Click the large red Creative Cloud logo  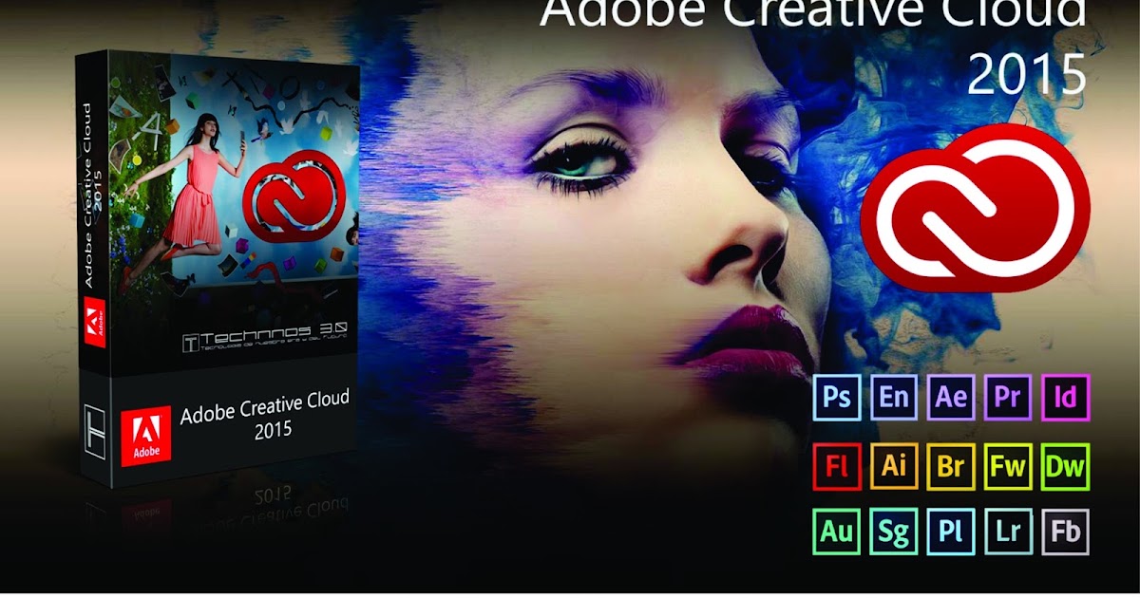click(976, 208)
